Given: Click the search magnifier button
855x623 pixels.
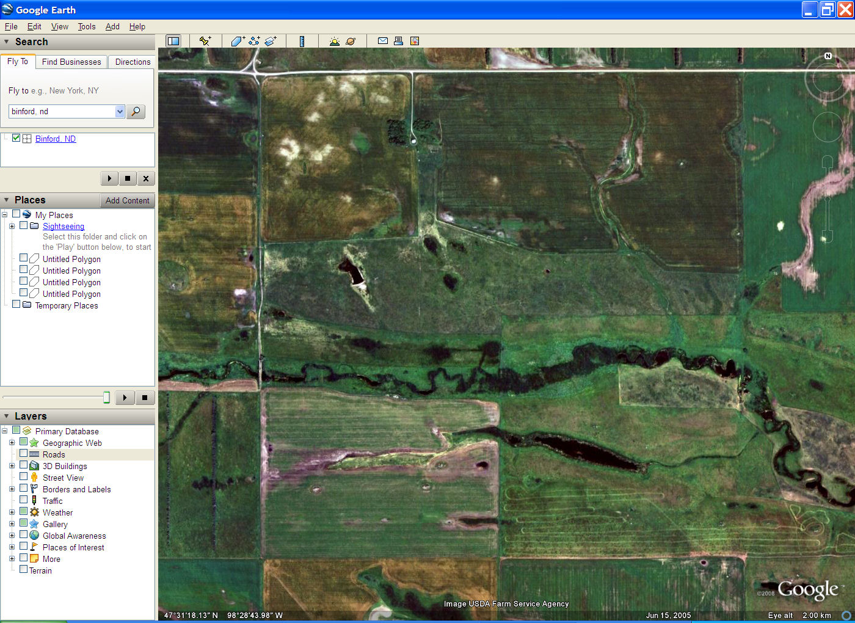Looking at the screenshot, I should [x=136, y=111].
